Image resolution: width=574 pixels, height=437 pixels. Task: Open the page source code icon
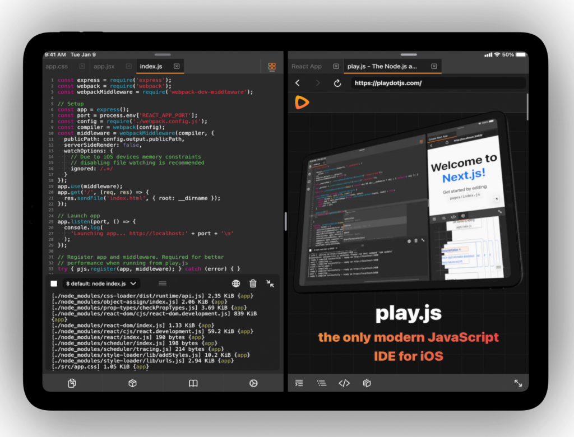click(344, 383)
